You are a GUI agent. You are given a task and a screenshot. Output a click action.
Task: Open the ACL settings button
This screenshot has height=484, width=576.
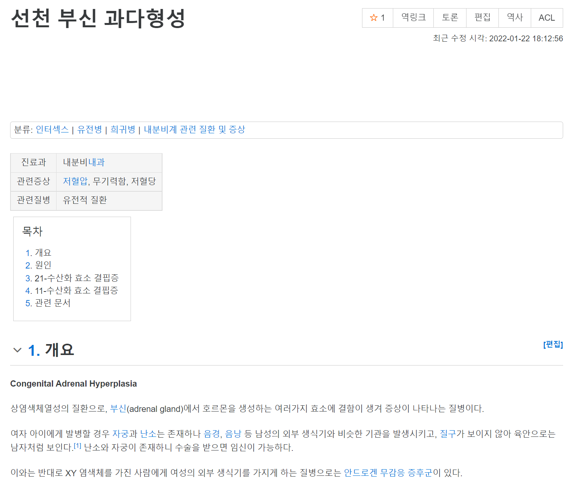pos(546,18)
